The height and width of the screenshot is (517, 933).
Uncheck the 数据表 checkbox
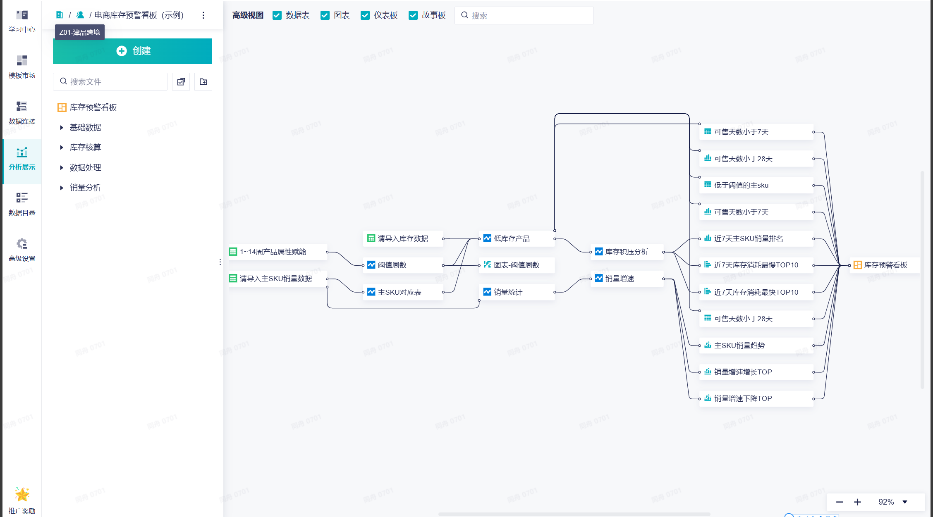click(277, 15)
